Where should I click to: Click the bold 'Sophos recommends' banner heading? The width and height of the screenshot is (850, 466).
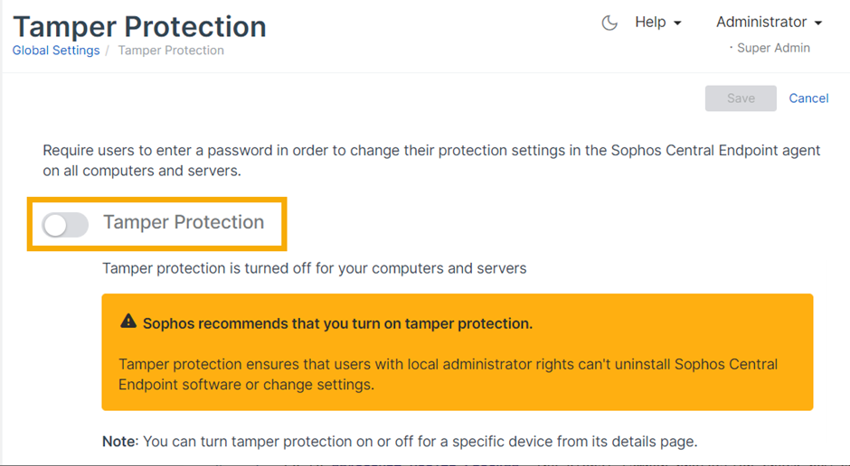[x=337, y=323]
